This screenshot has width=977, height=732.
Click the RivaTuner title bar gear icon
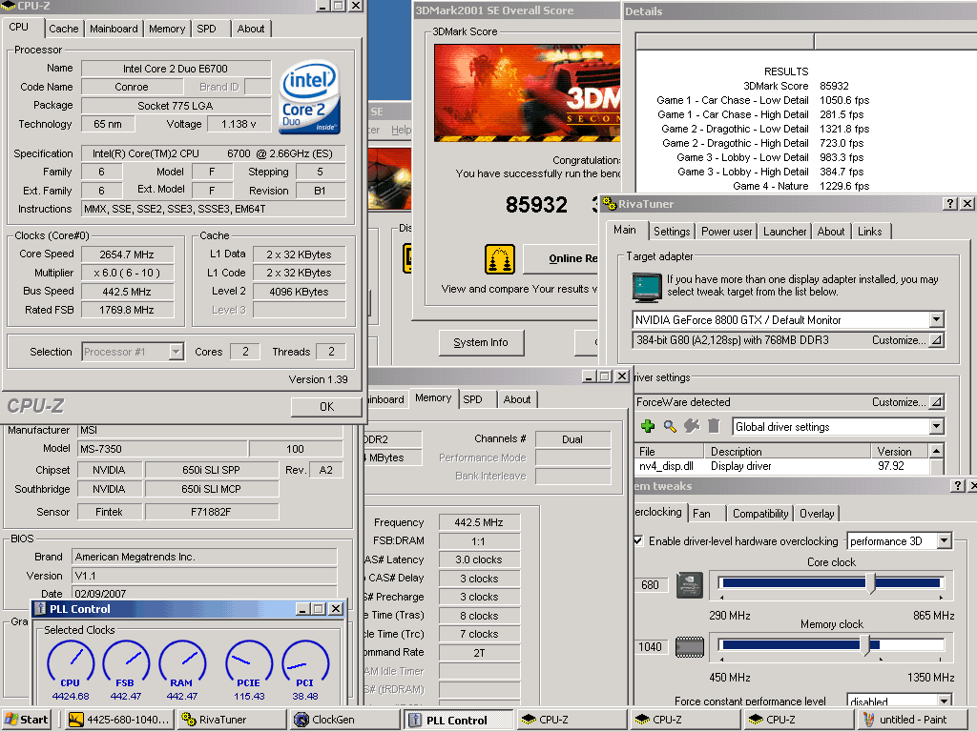coord(610,204)
